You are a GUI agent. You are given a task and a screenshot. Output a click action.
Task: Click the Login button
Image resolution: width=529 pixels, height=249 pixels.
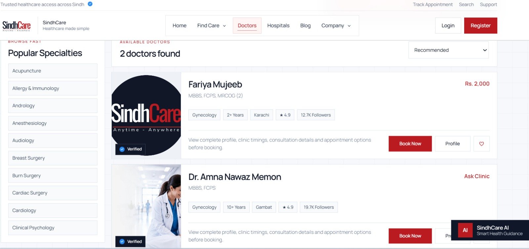tap(448, 26)
